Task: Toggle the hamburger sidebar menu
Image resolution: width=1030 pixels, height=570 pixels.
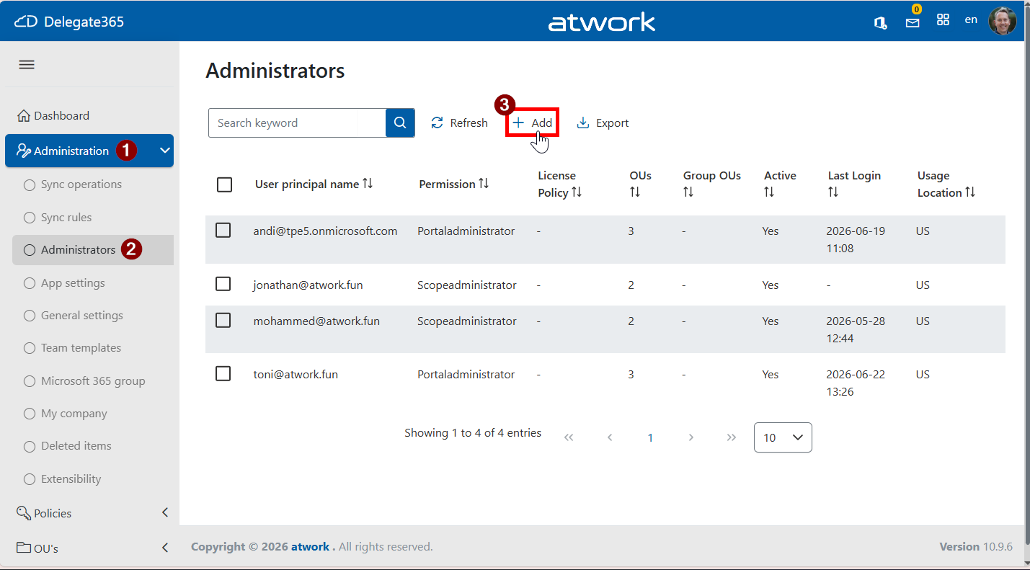Action: tap(27, 65)
